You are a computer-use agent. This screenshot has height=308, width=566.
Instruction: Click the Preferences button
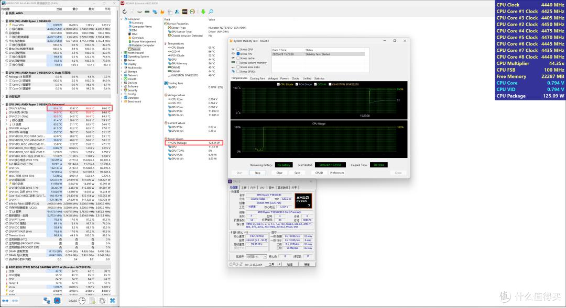(337, 173)
